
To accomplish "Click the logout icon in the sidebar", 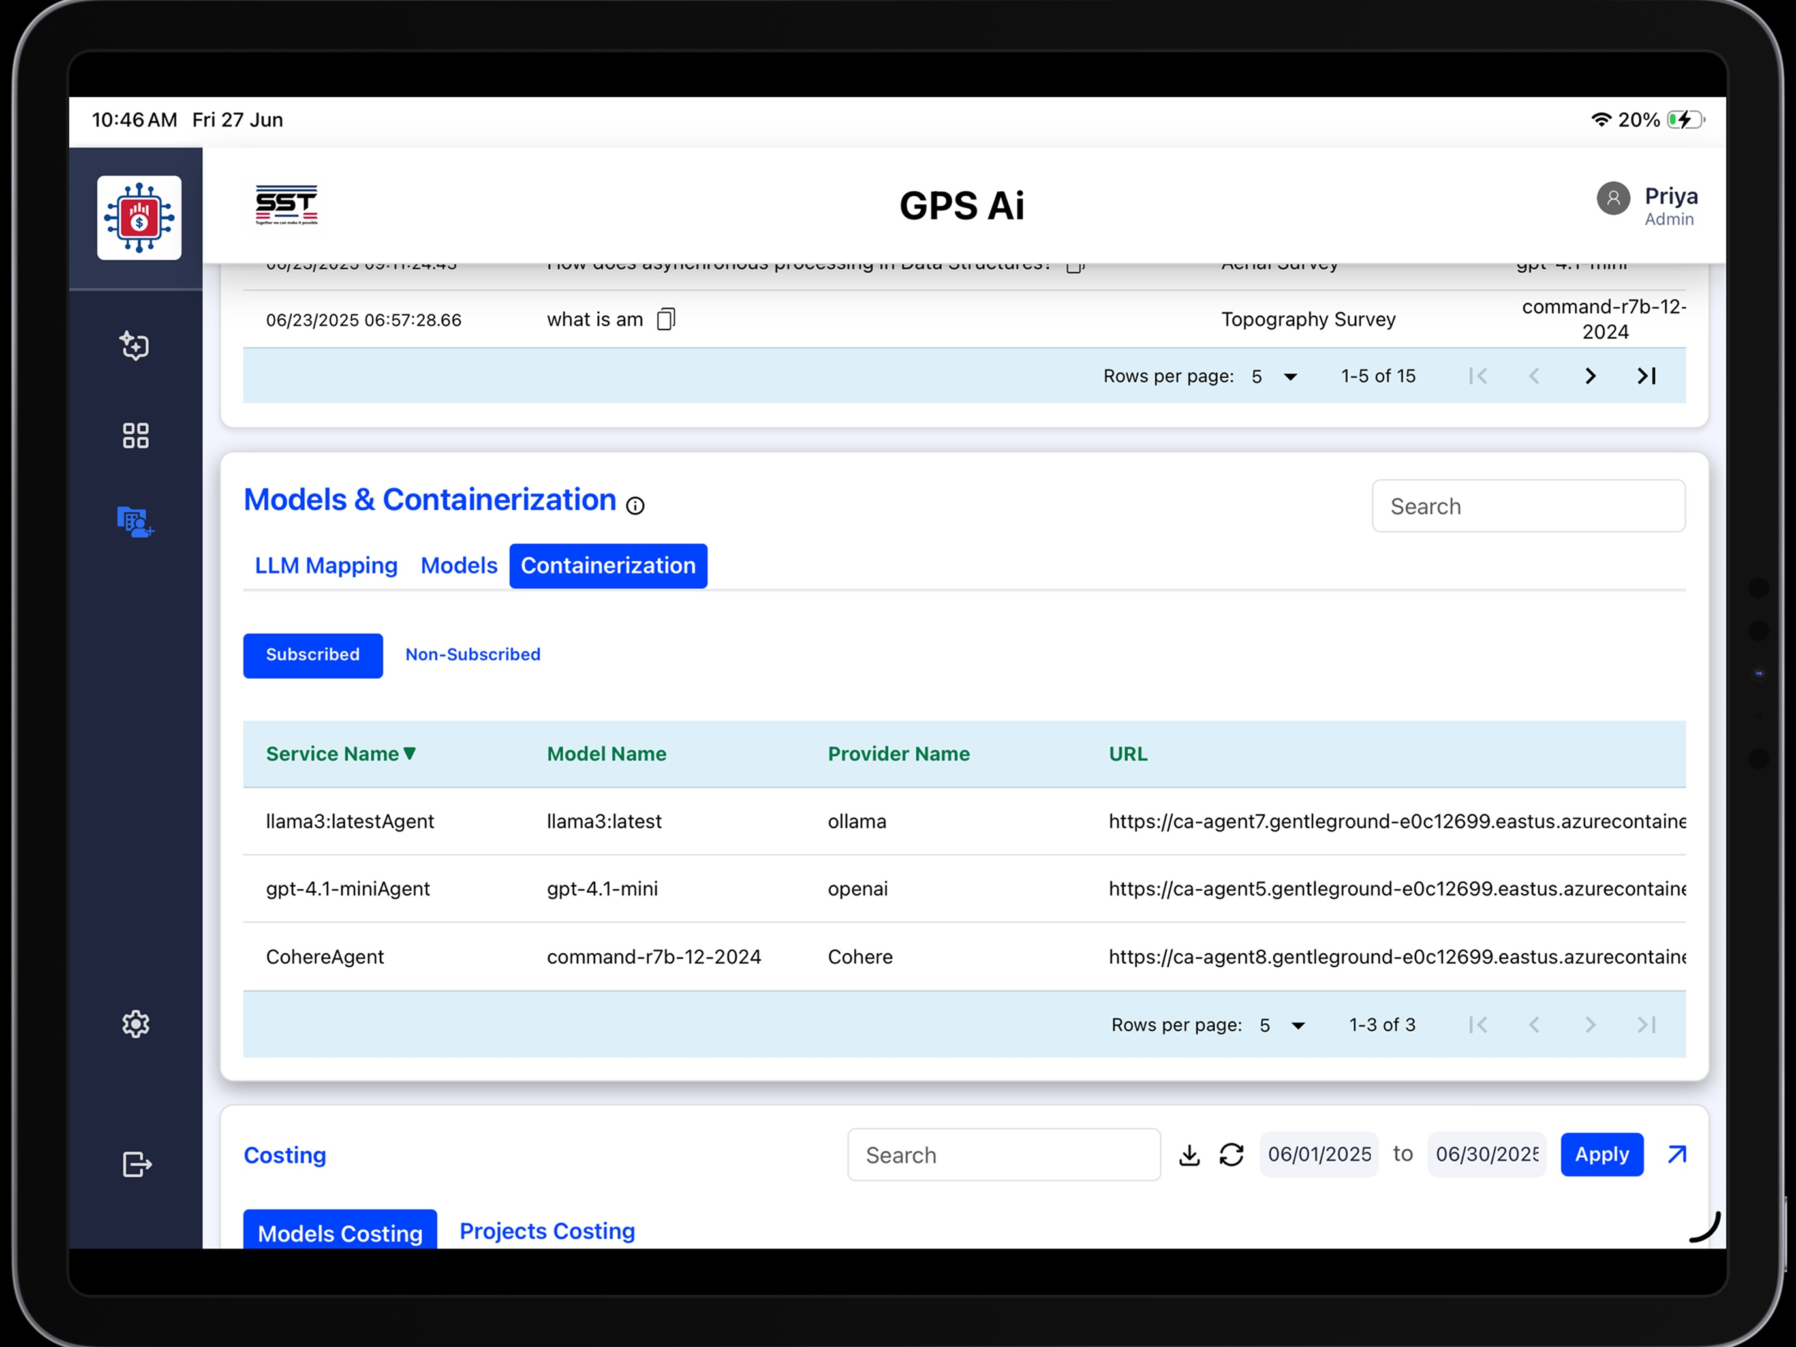I will 136,1164.
